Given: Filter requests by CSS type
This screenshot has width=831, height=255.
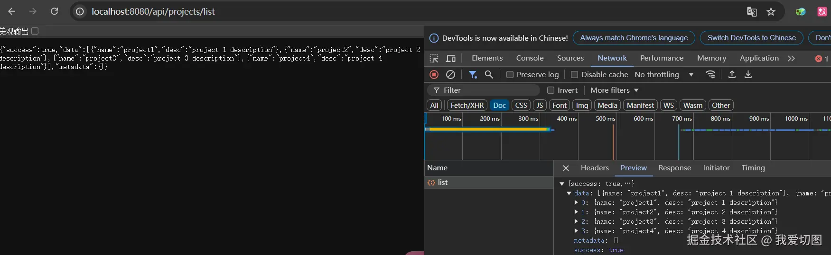Looking at the screenshot, I should (521, 106).
